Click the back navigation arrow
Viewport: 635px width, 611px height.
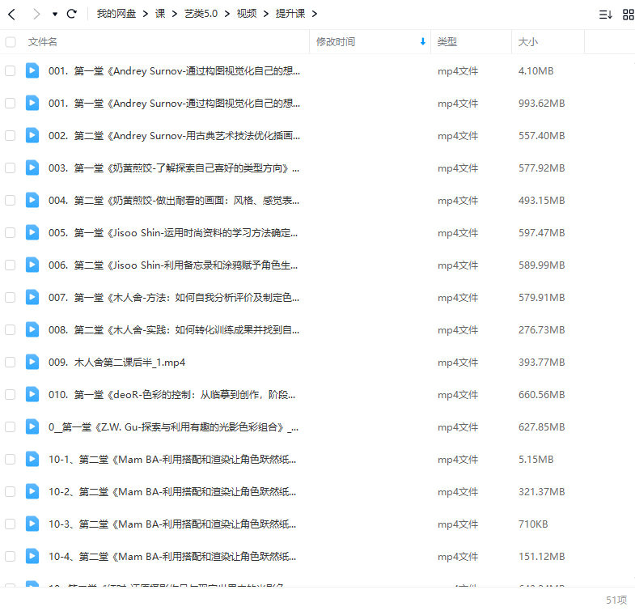(x=11, y=14)
